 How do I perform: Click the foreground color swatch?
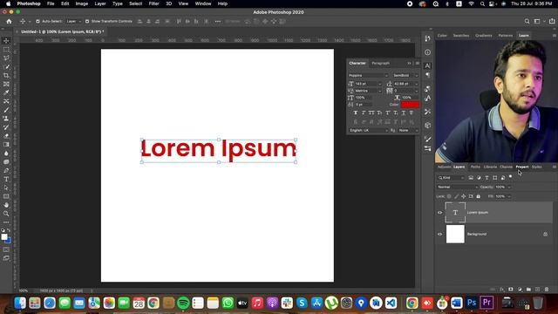click(x=4, y=236)
